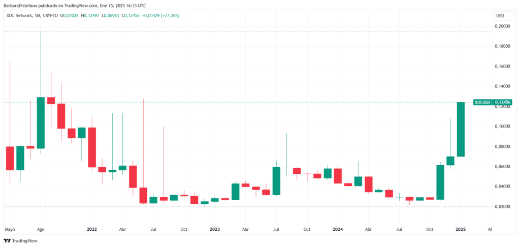Click the 0,02000 price scale label
The image size is (520, 247).
coord(502,207)
